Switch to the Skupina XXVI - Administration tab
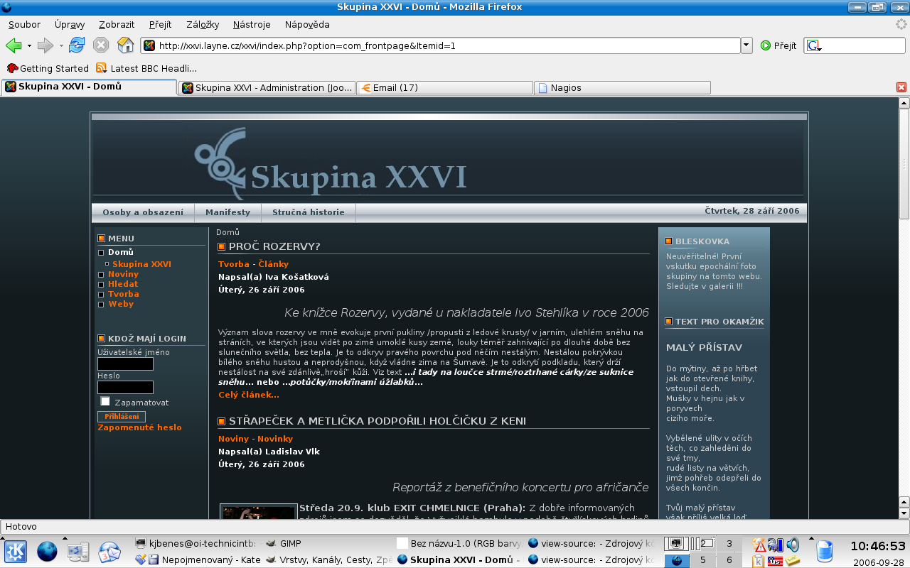Screen dimensions: 910x568 coord(267,87)
